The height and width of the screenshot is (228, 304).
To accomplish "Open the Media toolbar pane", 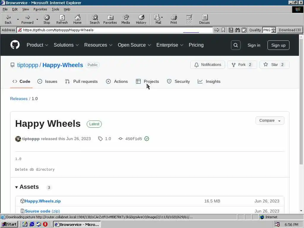I will 126,19.
